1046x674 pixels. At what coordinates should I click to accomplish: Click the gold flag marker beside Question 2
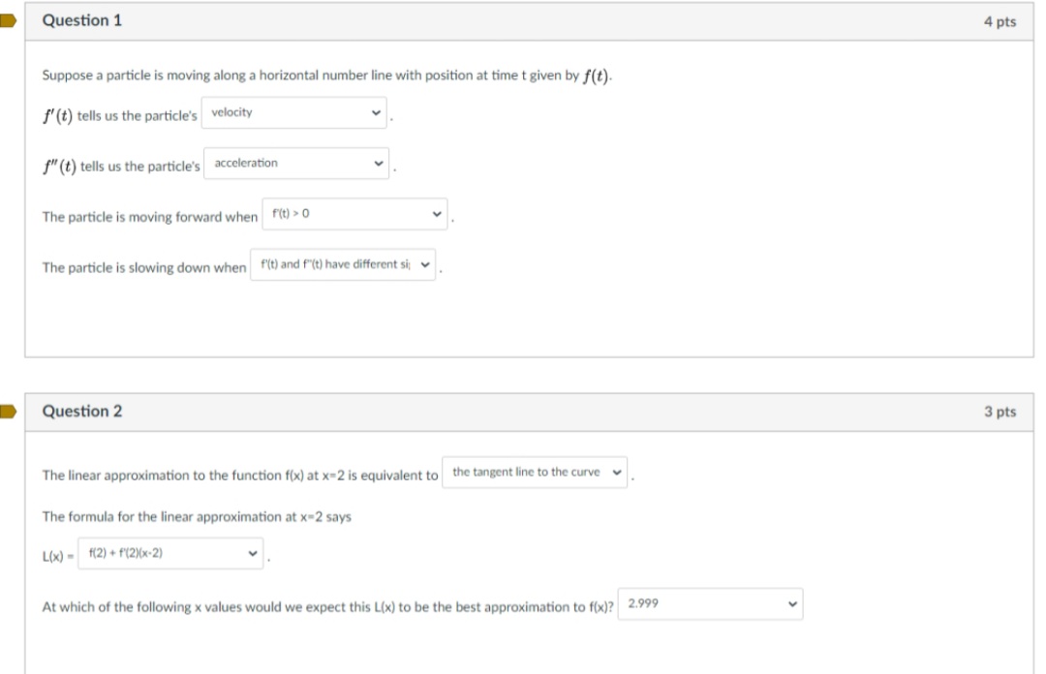click(x=9, y=411)
